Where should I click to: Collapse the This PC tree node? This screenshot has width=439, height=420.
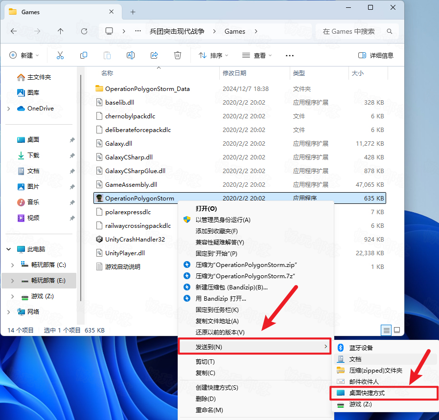9,249
